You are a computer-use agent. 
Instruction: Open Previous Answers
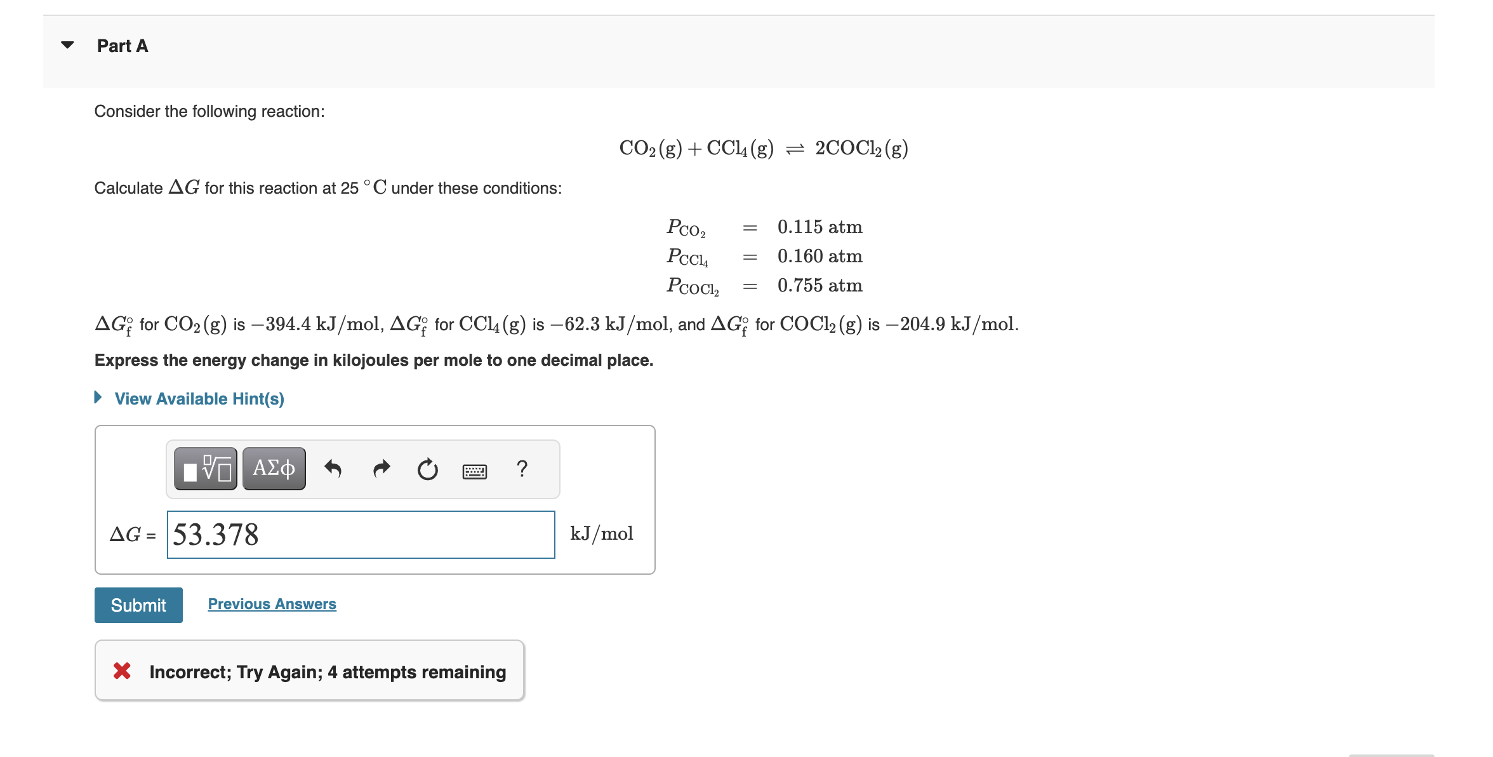[271, 603]
